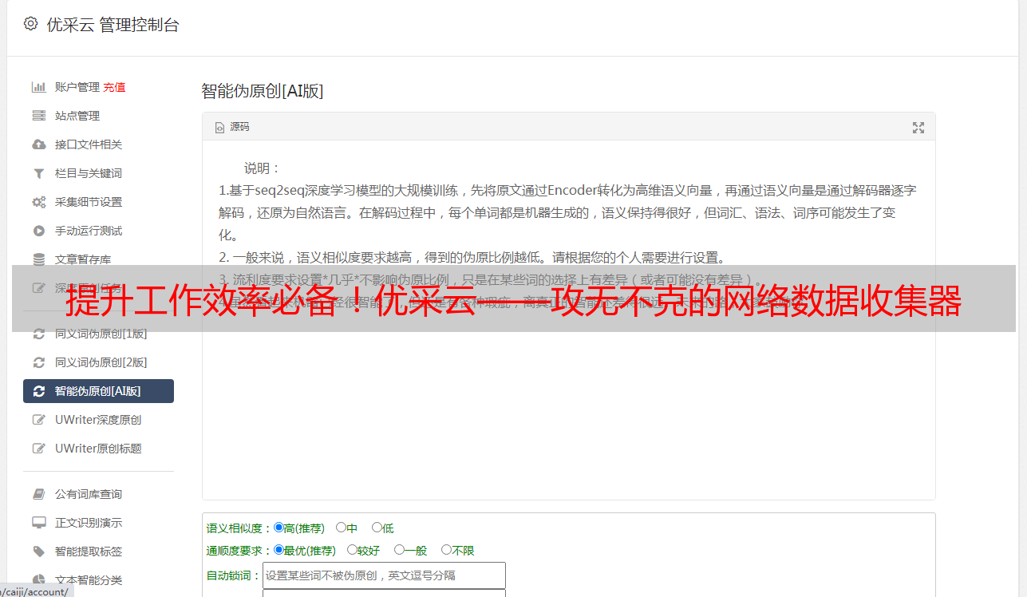Click the refresh icon for 同义词伪原创[1版]

(x=38, y=334)
